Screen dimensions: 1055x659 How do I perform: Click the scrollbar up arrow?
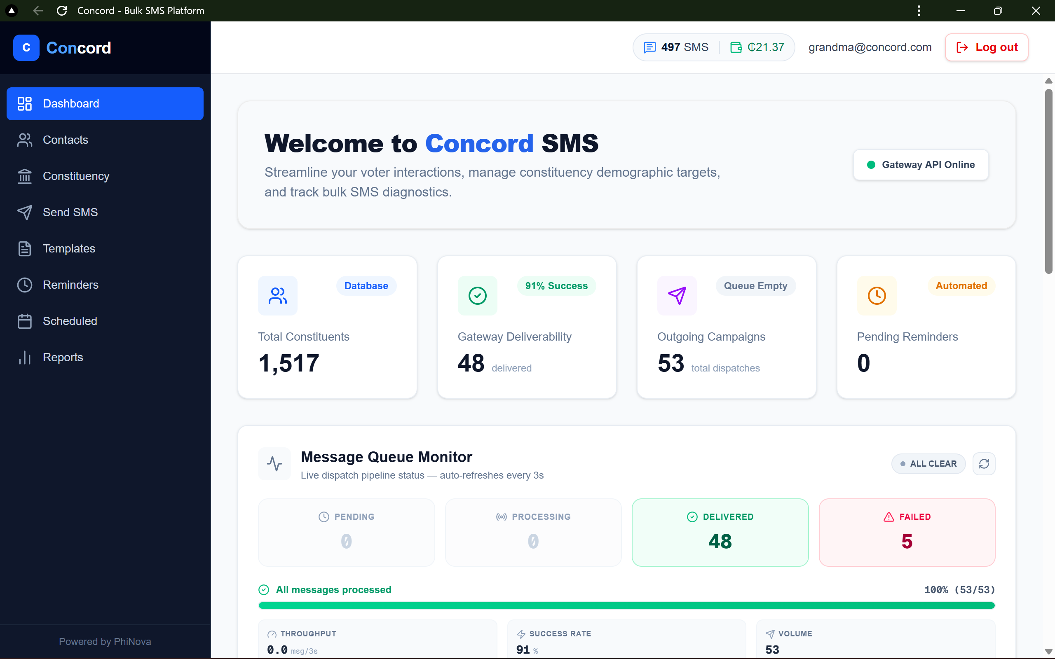click(1048, 81)
